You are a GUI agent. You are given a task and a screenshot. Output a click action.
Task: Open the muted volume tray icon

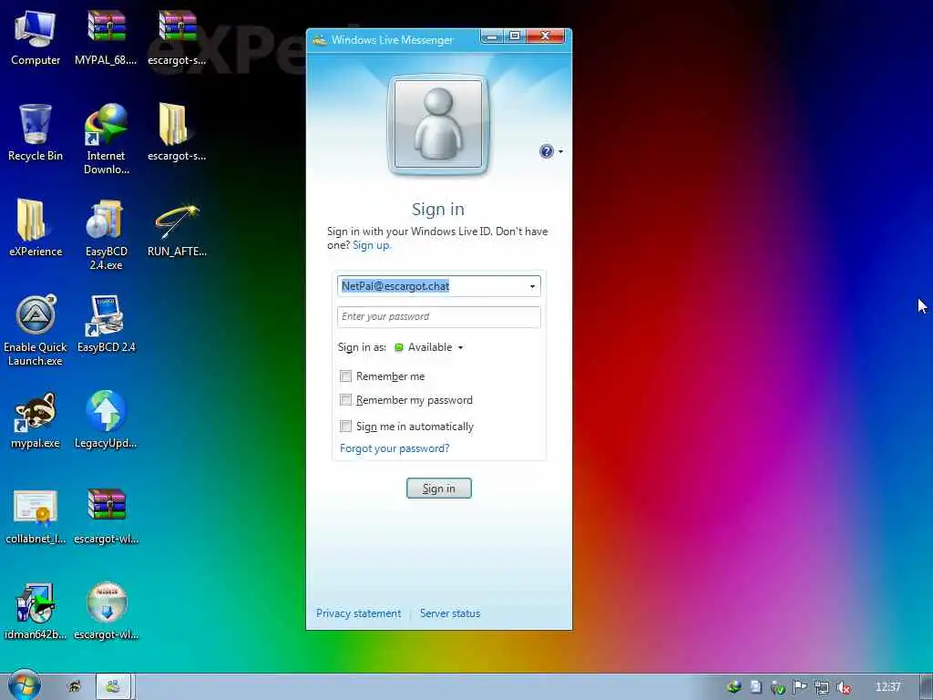click(x=843, y=687)
